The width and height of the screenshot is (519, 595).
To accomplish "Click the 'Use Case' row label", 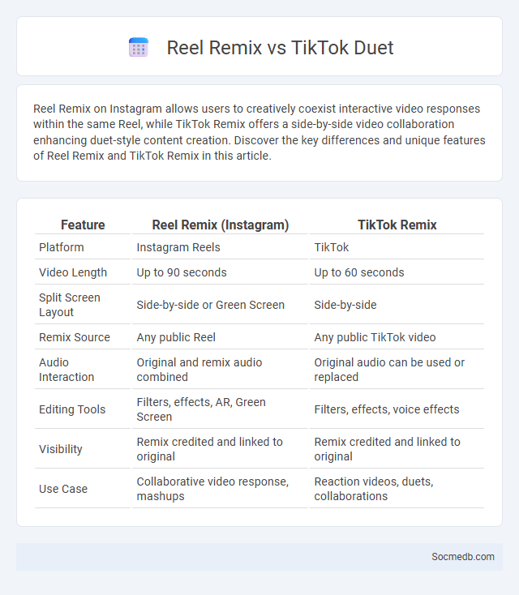I will [63, 489].
